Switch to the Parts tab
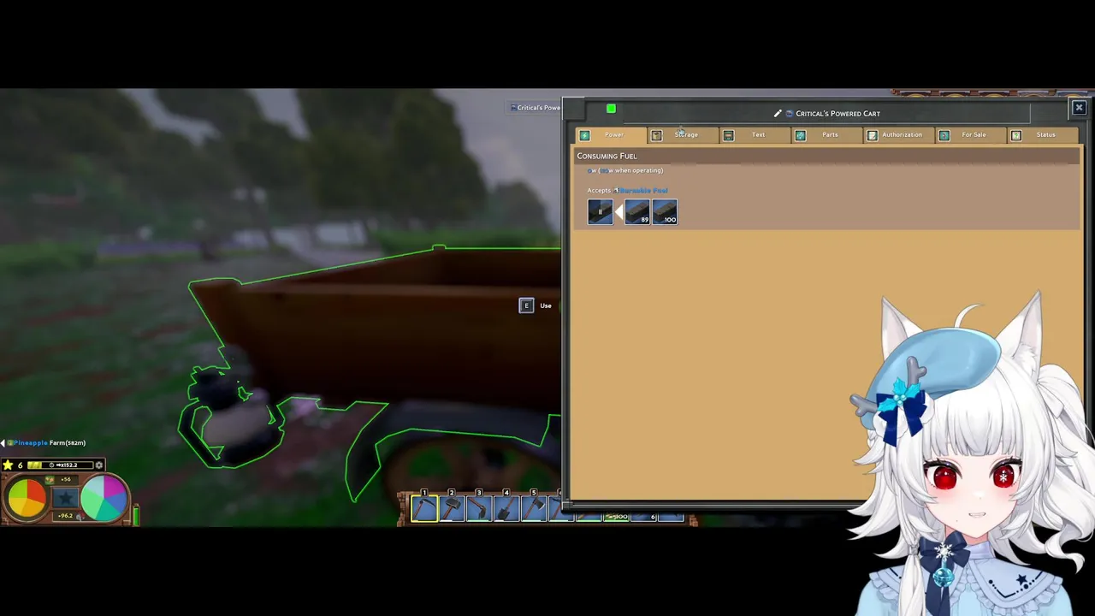 826,135
